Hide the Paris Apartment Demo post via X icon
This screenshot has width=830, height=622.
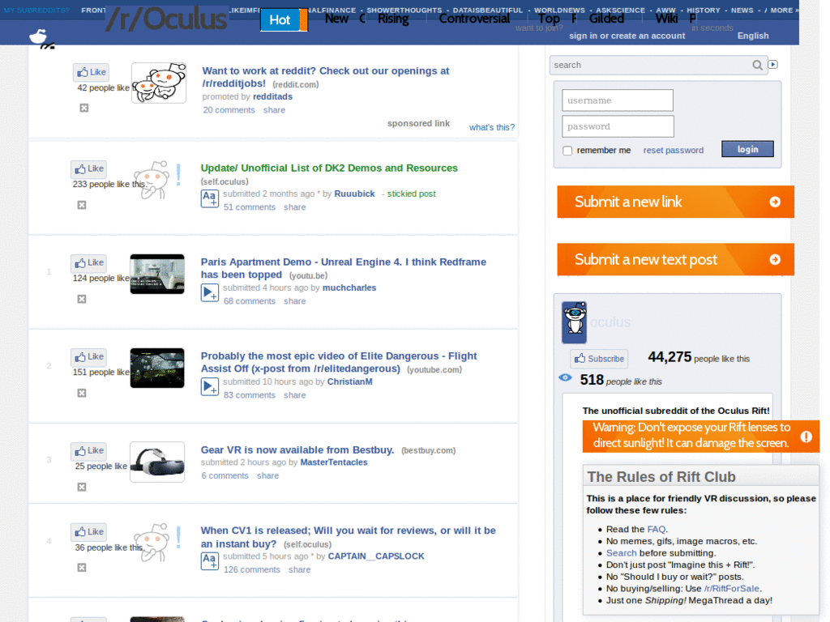click(x=82, y=300)
